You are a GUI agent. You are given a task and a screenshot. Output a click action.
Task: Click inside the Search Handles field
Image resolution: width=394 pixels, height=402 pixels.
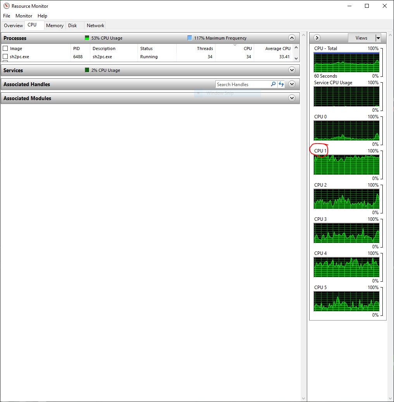tap(243, 84)
